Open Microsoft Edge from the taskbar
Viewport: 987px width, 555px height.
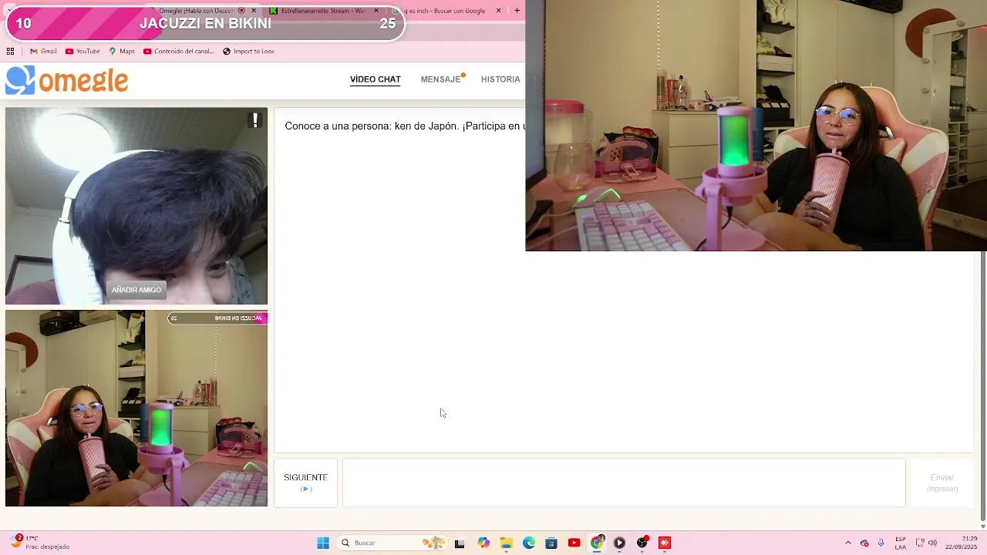529,543
